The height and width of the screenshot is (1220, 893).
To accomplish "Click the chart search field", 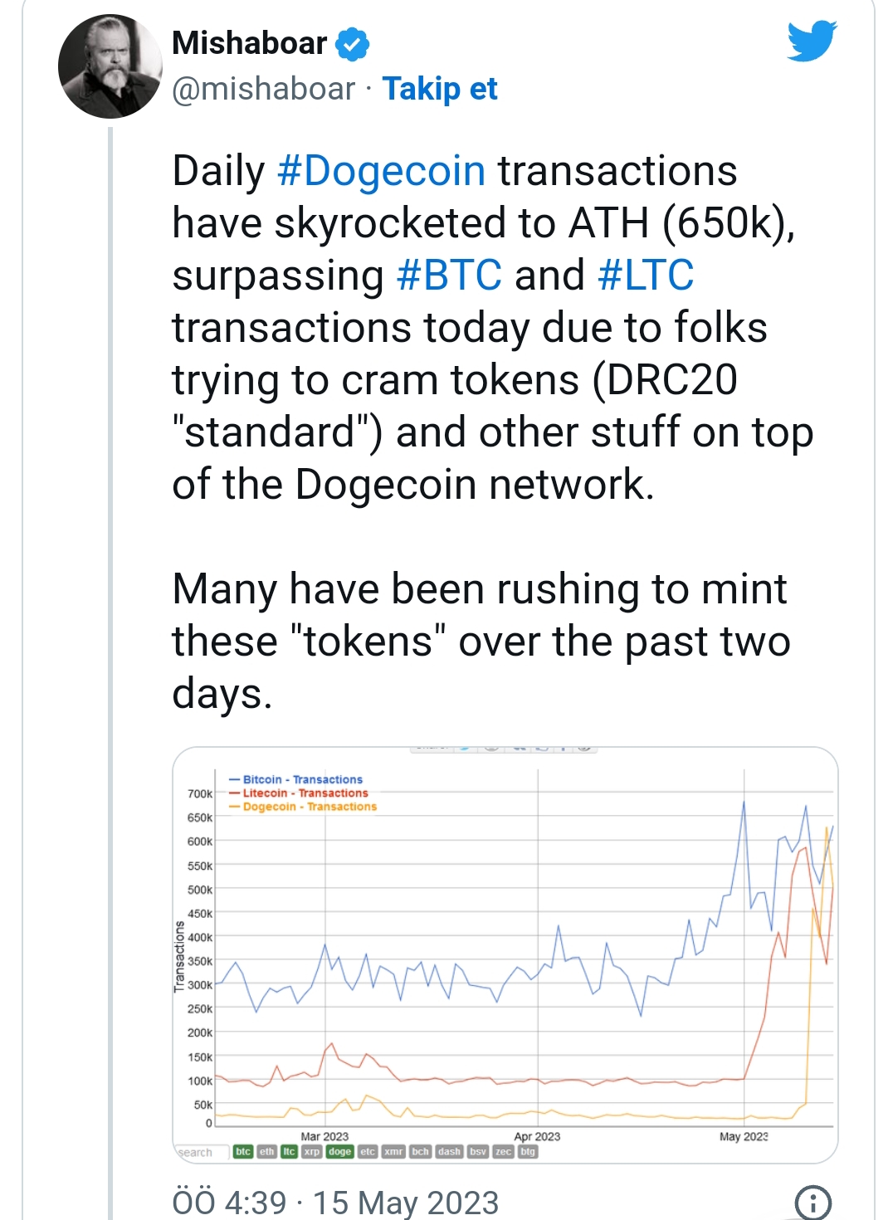I will coord(201,1152).
